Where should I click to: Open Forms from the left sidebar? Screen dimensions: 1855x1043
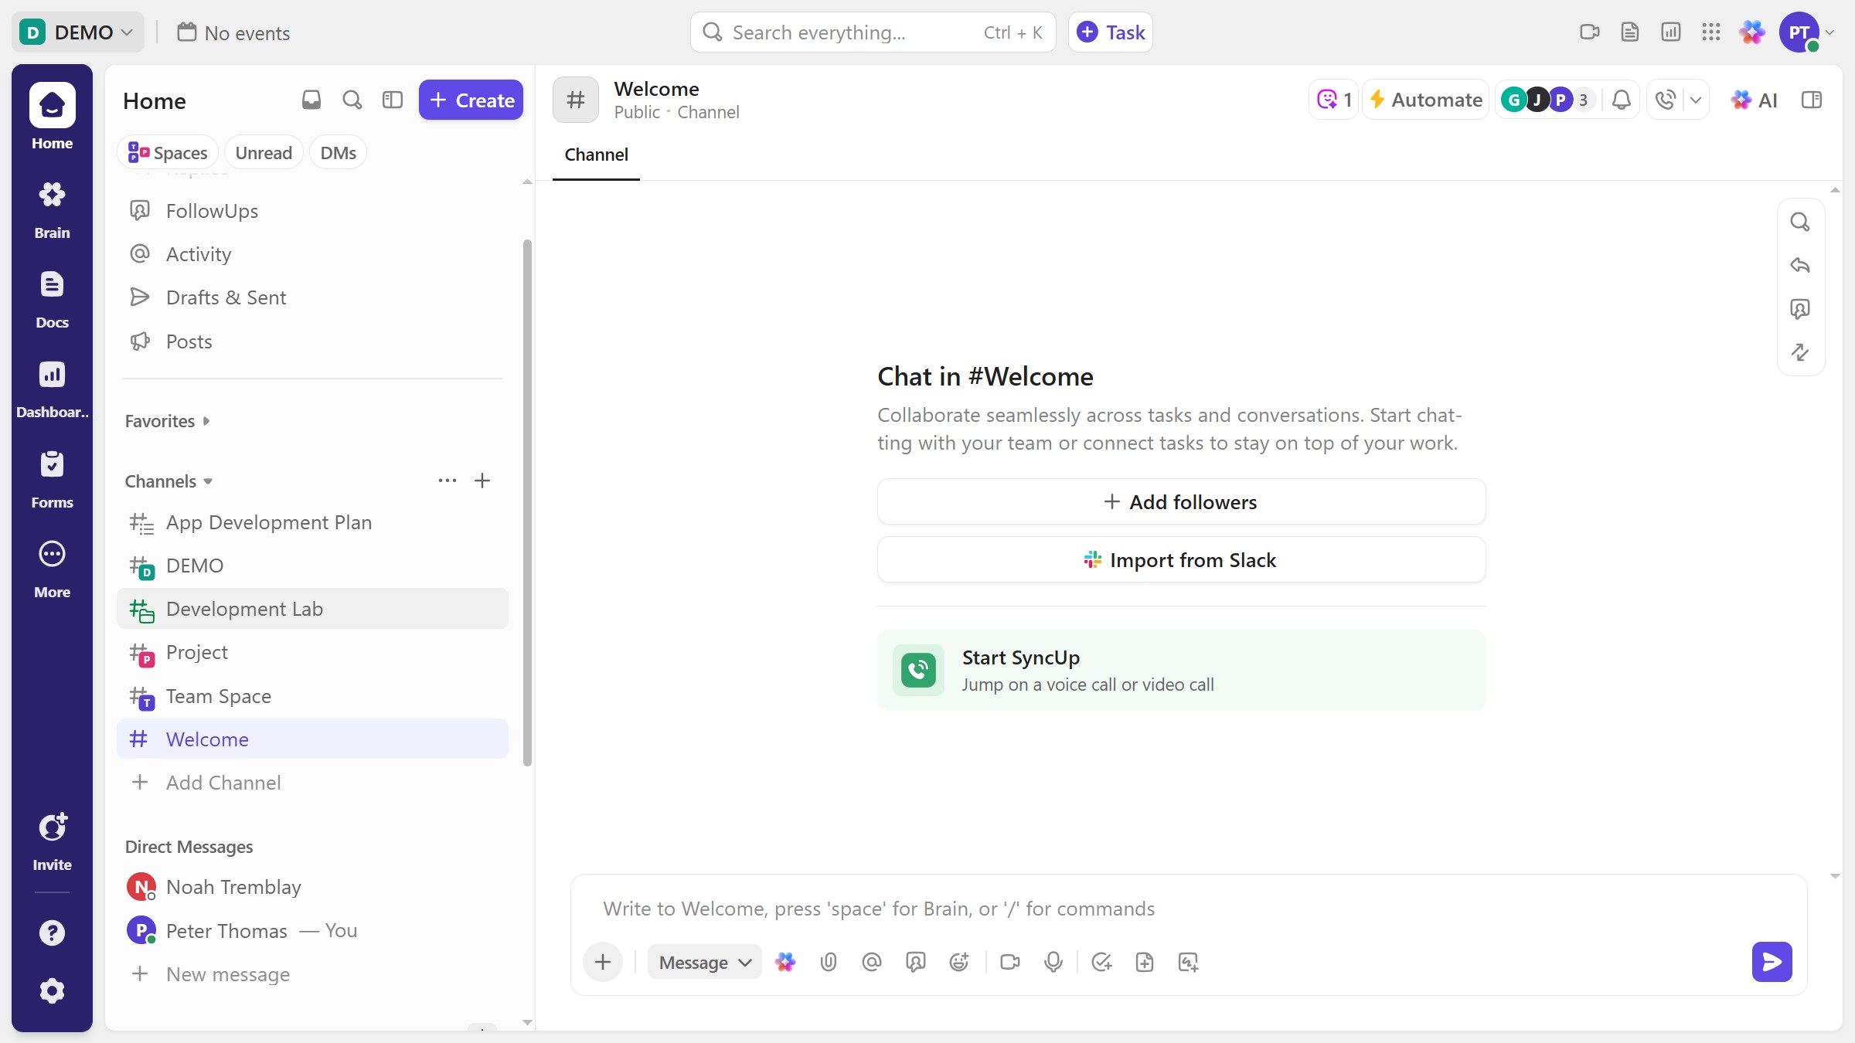point(51,475)
